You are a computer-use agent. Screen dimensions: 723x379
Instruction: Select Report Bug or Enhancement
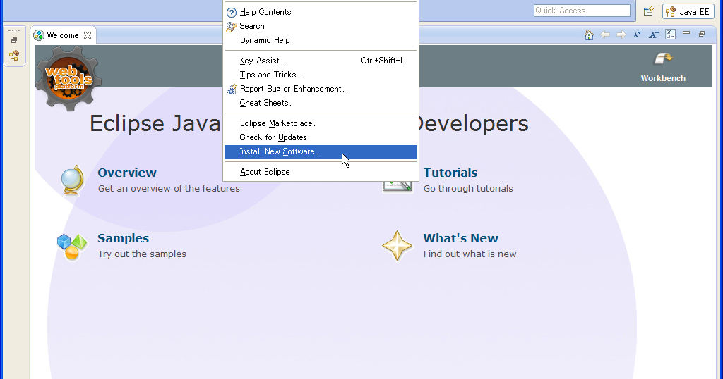pyautogui.click(x=321, y=89)
